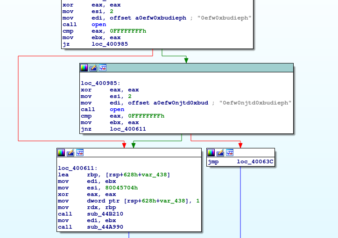Click the group nodes icon in loc_400985 node
Viewport: 338px width, 238px height.
coord(103,68)
